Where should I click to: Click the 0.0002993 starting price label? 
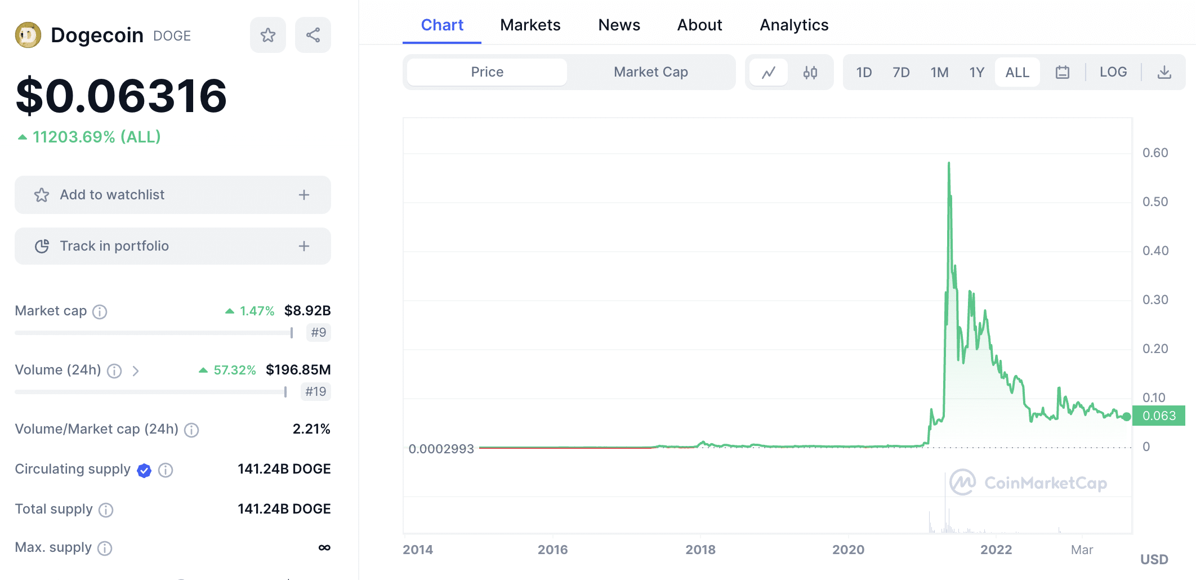coord(441,449)
